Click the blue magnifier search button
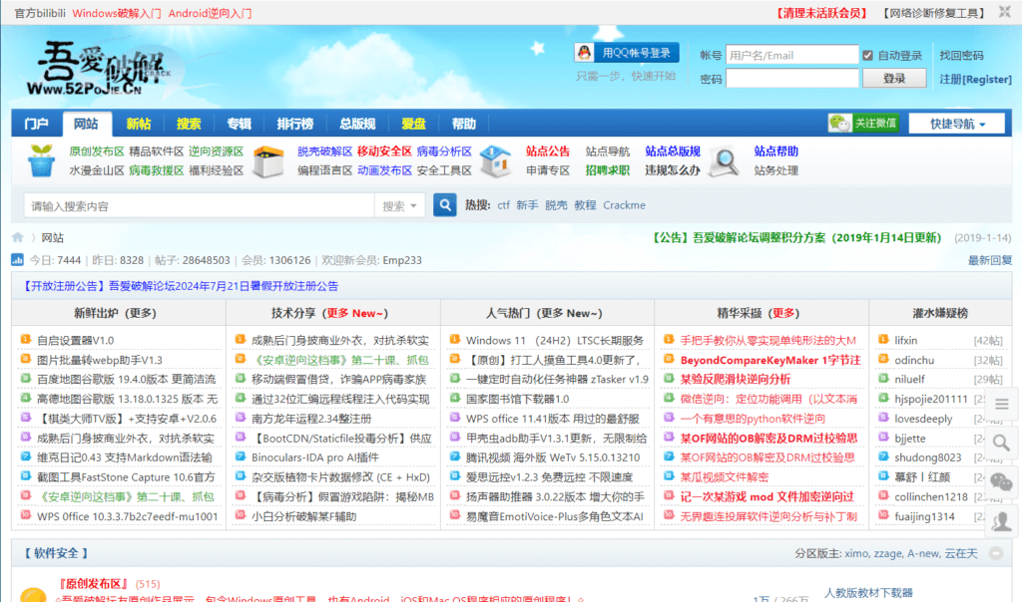Screen dimensions: 1022x602 click(x=444, y=205)
